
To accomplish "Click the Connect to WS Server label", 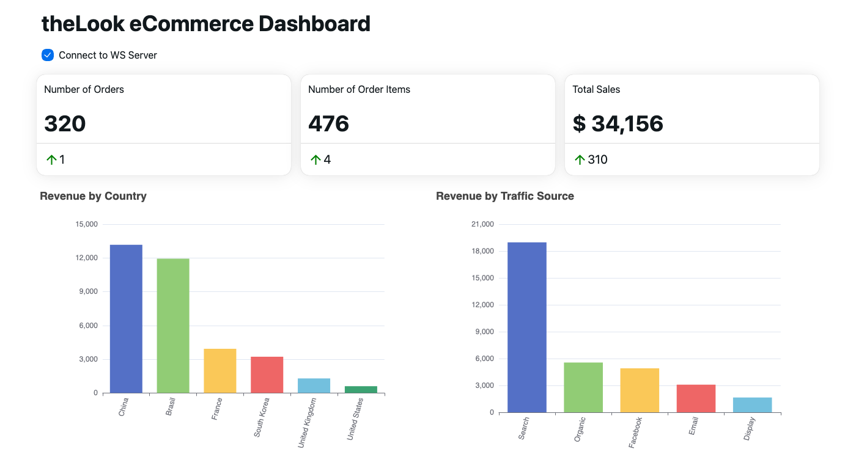I will click(108, 55).
